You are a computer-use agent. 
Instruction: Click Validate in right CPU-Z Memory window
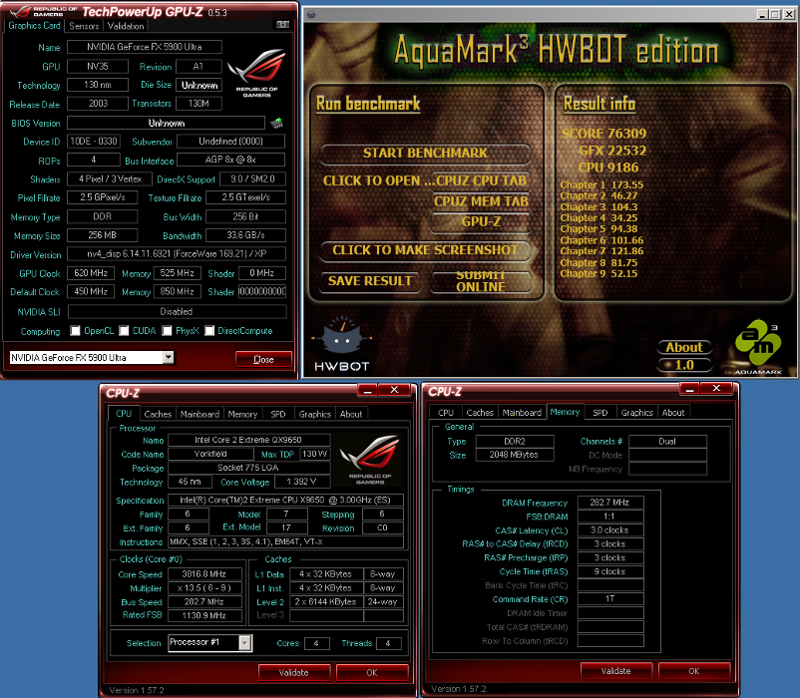(615, 671)
